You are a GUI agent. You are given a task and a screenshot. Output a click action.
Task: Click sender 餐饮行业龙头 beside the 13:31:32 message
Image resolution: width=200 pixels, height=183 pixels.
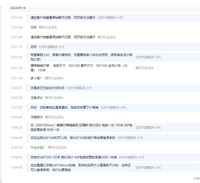click(x=145, y=68)
